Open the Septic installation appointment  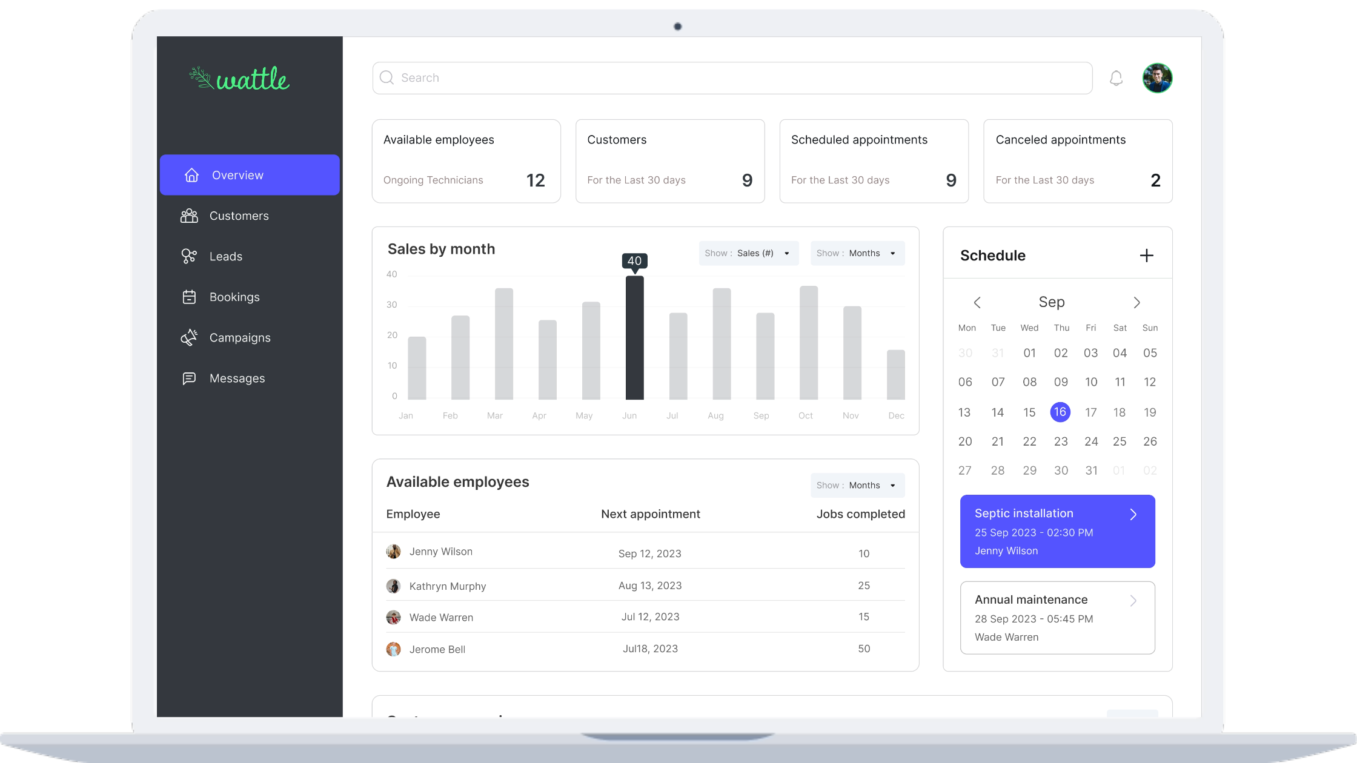tap(1057, 532)
